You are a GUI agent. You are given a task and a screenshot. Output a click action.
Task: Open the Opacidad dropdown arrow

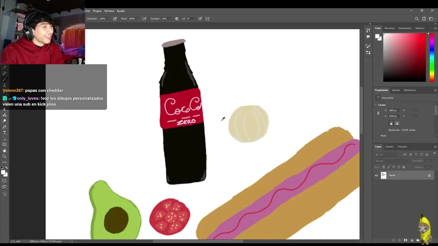tap(108, 19)
